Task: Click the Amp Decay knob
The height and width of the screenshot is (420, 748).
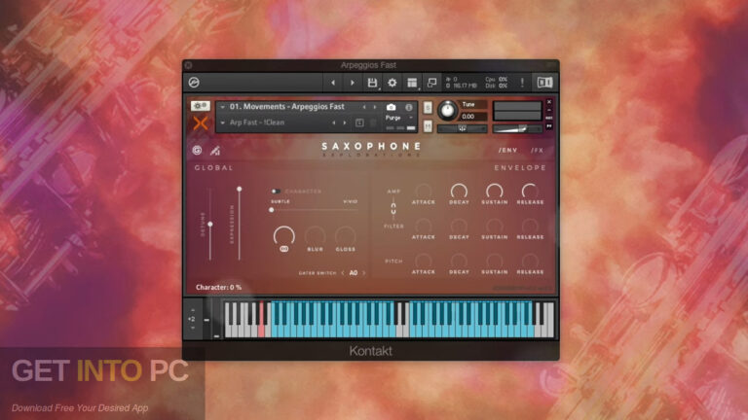Action: [459, 191]
